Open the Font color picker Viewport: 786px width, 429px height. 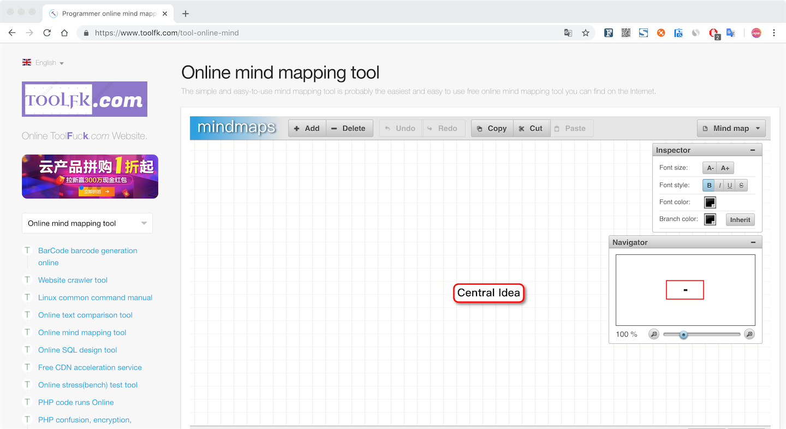(x=710, y=202)
